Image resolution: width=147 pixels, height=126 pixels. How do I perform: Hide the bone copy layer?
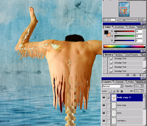[104, 105]
